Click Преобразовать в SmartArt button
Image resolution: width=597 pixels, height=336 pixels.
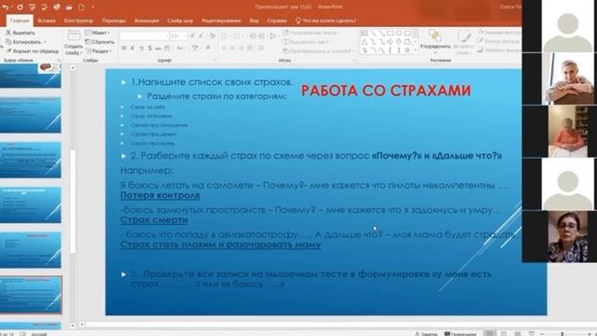318,50
